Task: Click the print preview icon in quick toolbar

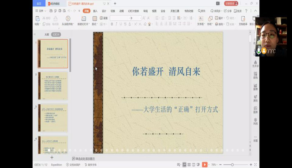Action: click(64, 11)
